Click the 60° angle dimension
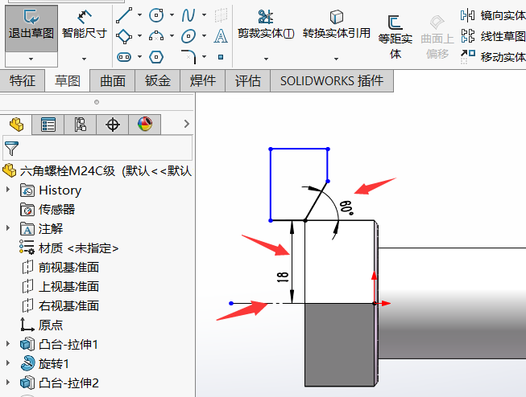Image resolution: width=526 pixels, height=397 pixels. (346, 208)
